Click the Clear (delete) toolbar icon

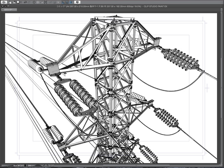34,2
